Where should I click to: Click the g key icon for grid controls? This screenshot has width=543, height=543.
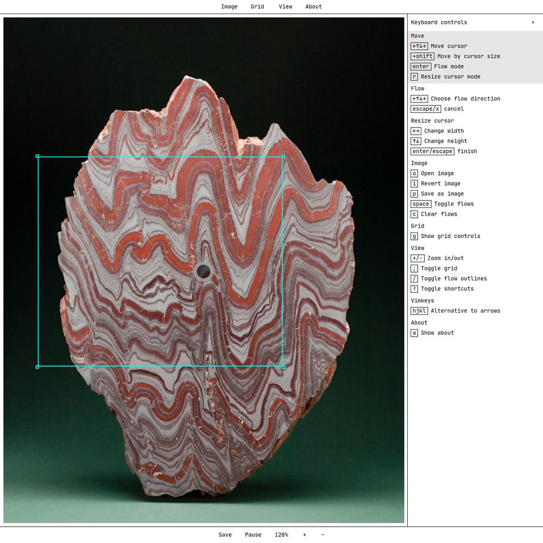(x=414, y=236)
